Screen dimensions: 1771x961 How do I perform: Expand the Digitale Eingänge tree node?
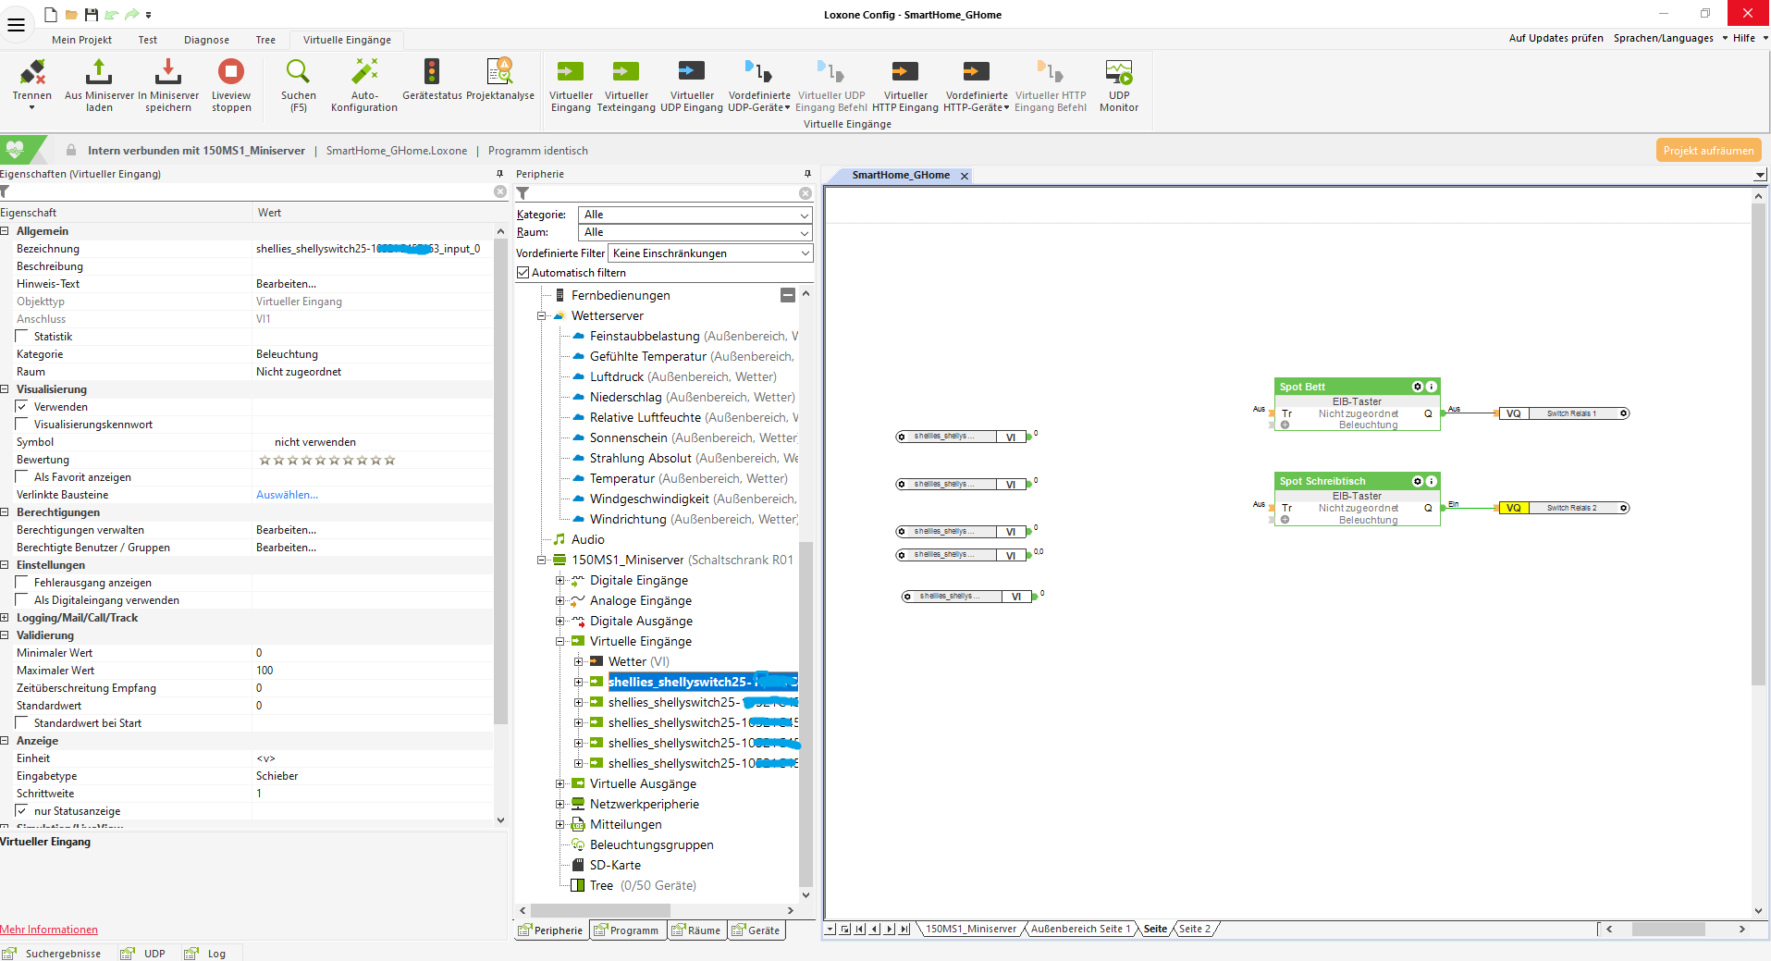[x=560, y=581]
